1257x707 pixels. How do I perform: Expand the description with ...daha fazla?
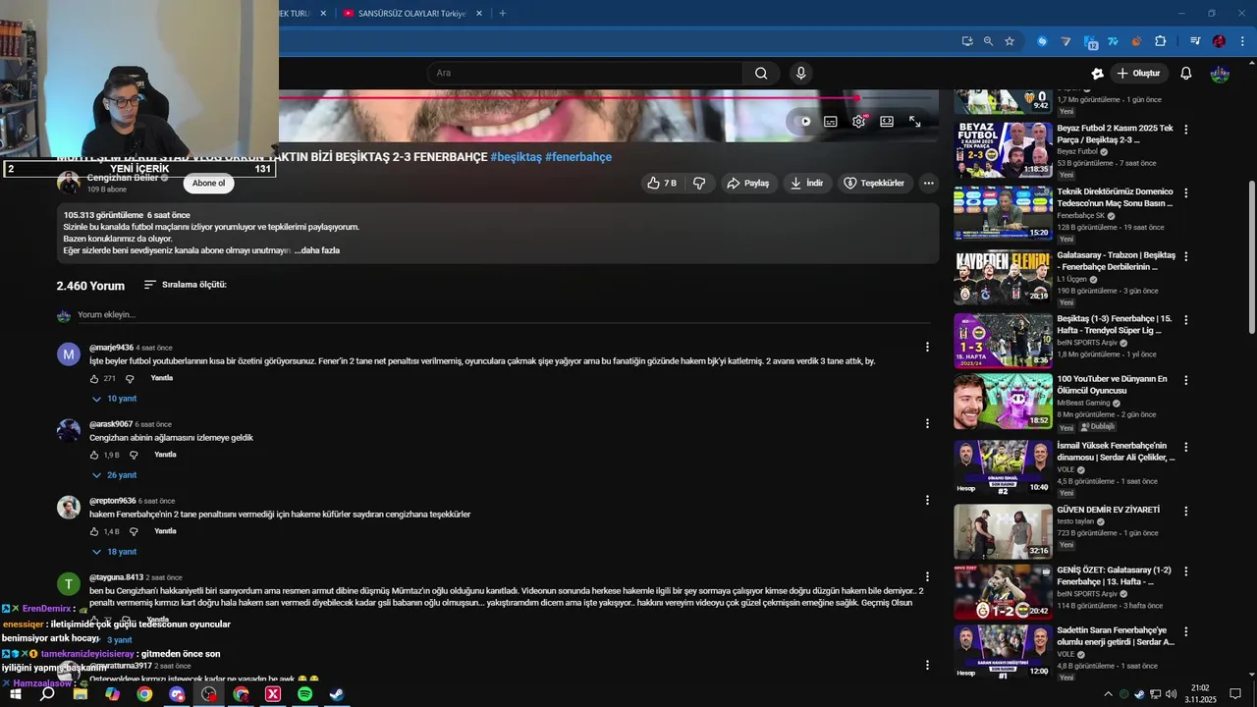(x=317, y=250)
